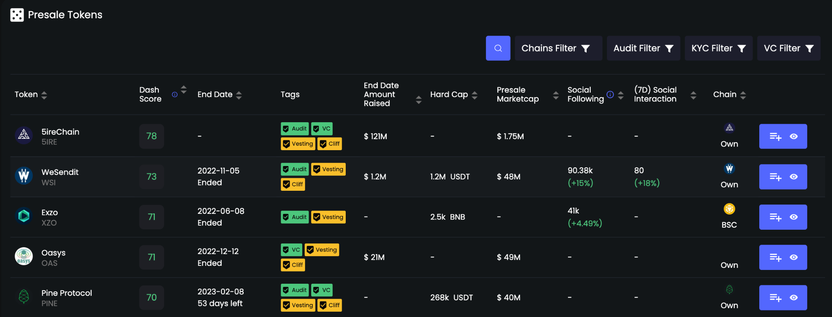Image resolution: width=832 pixels, height=317 pixels.
Task: Toggle the watch eye icon for Pine Protocol
Action: click(793, 298)
